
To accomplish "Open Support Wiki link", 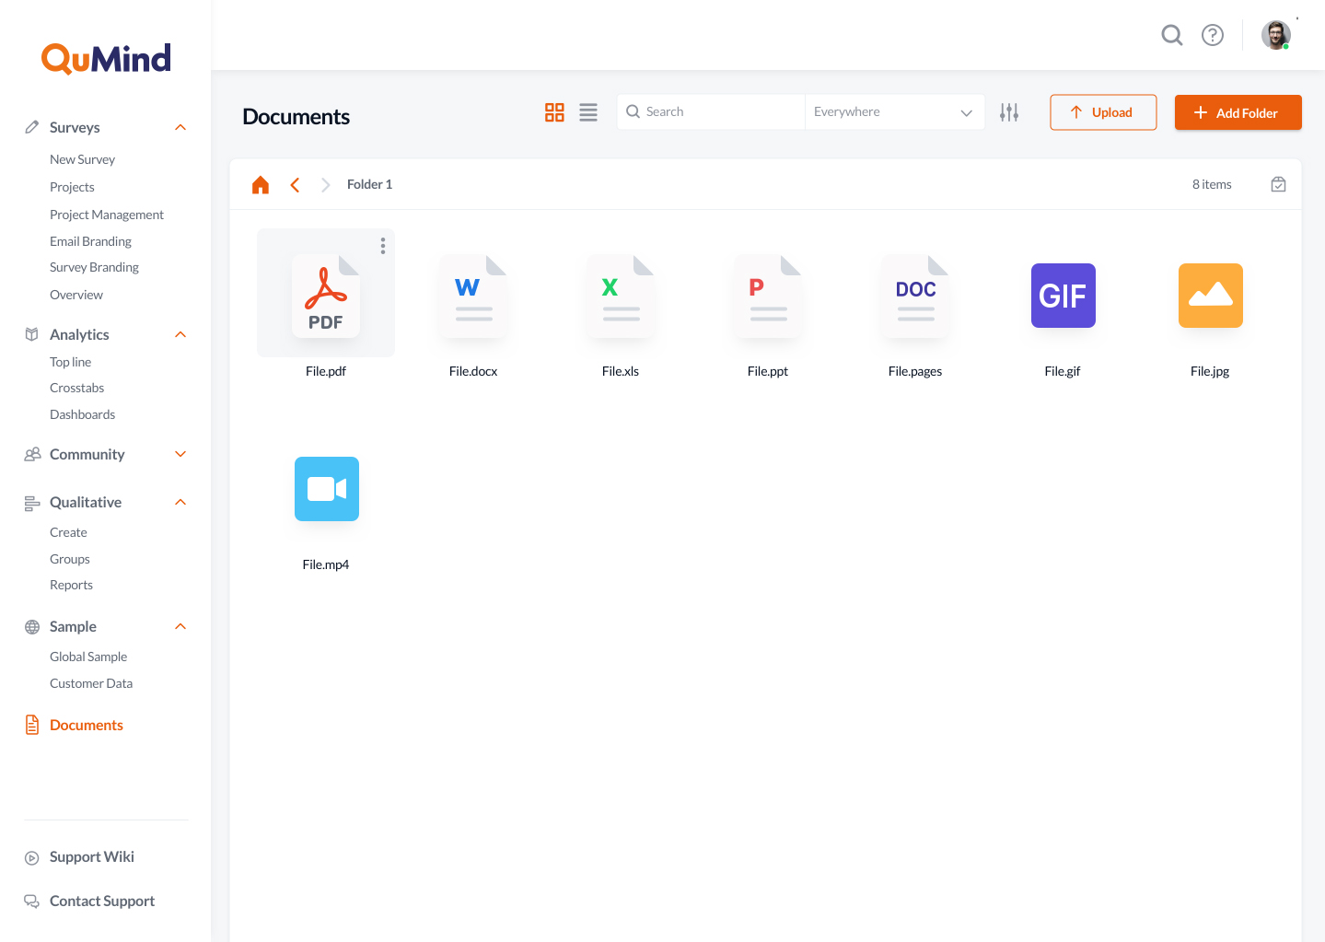I will coord(92,857).
